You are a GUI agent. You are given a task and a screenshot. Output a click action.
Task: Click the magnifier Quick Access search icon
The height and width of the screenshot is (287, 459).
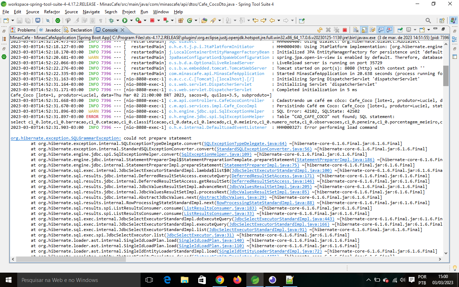tap(428, 20)
